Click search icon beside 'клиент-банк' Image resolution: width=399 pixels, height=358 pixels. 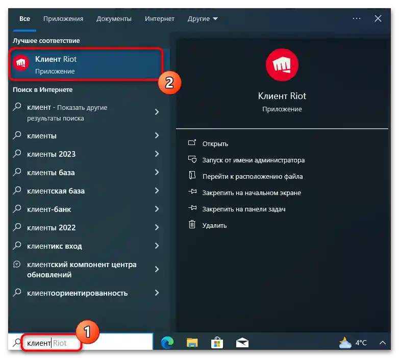(17, 208)
